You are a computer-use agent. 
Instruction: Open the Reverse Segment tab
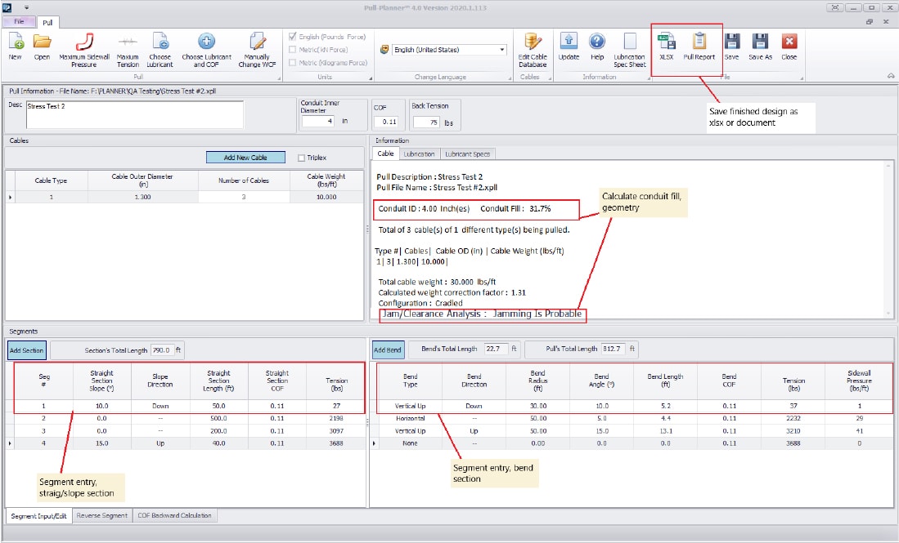[102, 515]
